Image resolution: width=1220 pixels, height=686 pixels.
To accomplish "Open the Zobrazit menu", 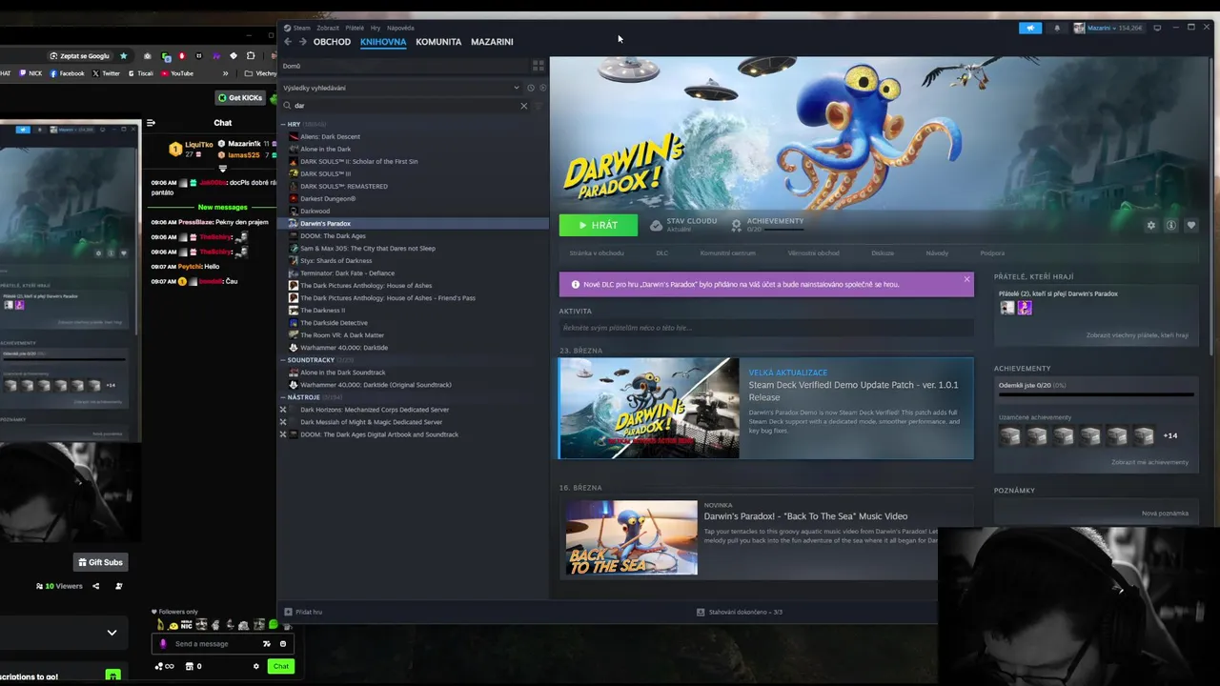I will click(x=328, y=28).
